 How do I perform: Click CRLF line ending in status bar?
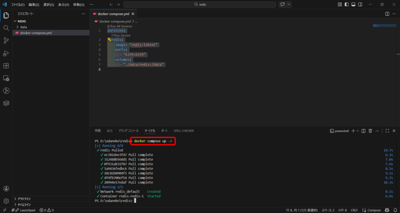[x=354, y=210]
